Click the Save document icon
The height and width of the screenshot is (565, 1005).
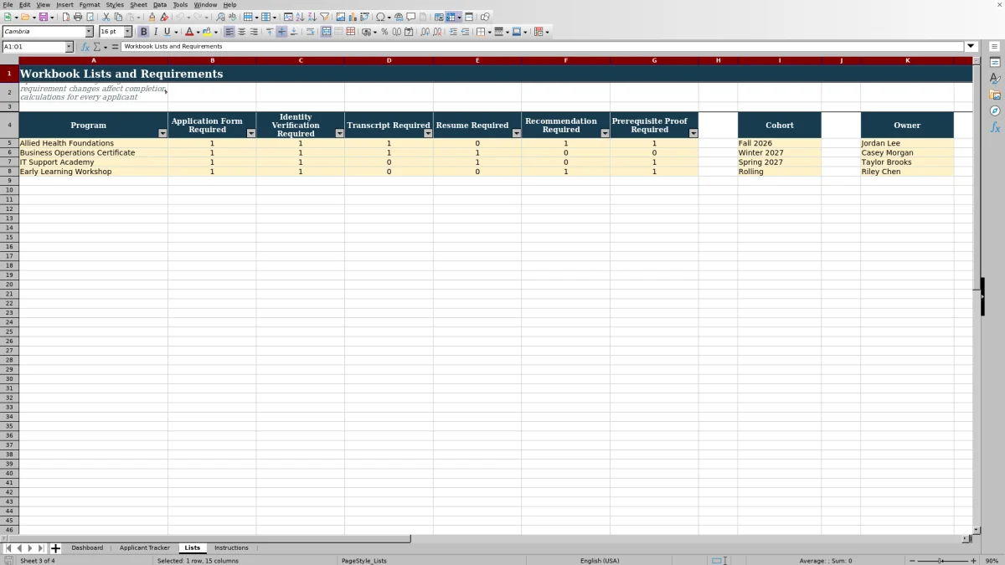pyautogui.click(x=43, y=17)
